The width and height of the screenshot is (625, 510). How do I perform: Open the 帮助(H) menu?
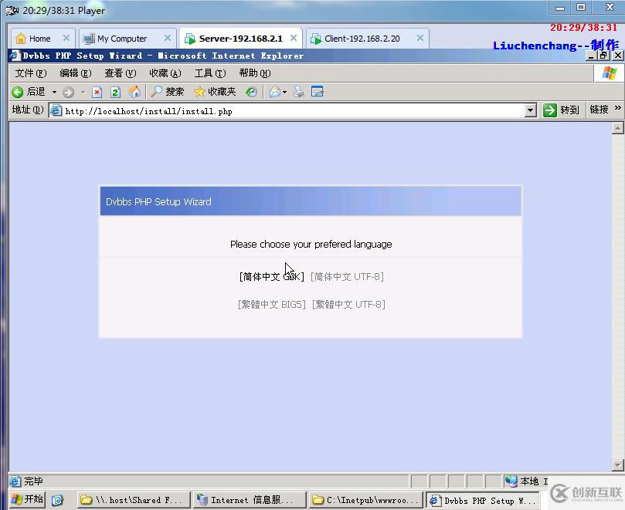[255, 73]
